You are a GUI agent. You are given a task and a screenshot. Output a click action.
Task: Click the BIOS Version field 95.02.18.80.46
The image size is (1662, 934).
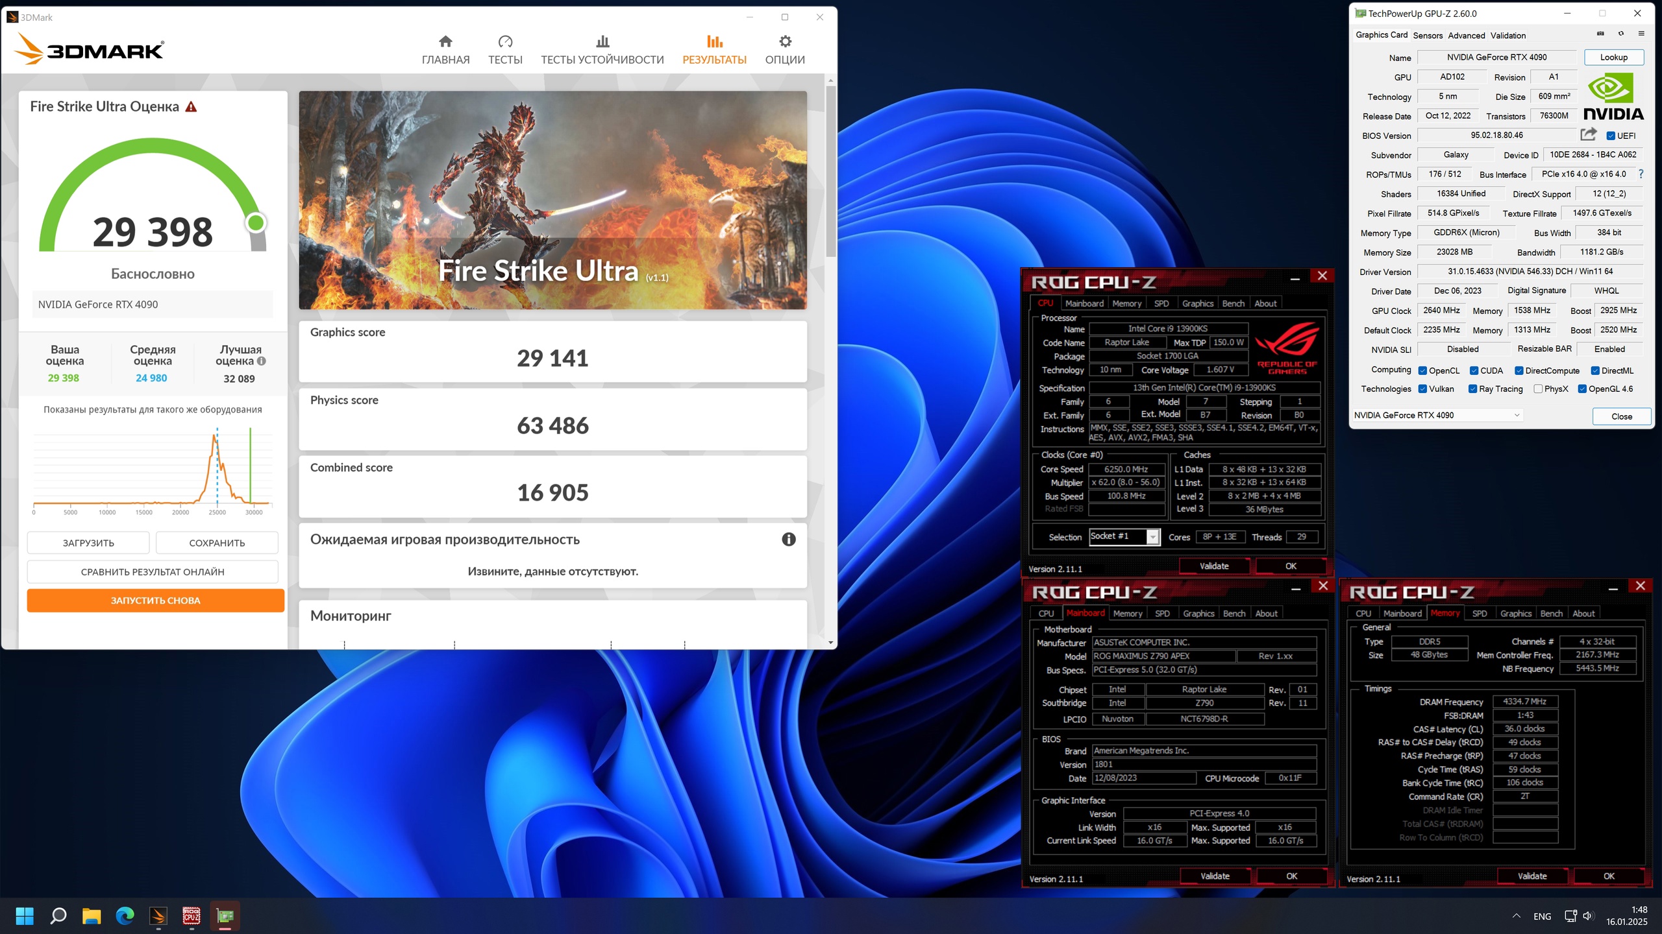pyautogui.click(x=1496, y=135)
